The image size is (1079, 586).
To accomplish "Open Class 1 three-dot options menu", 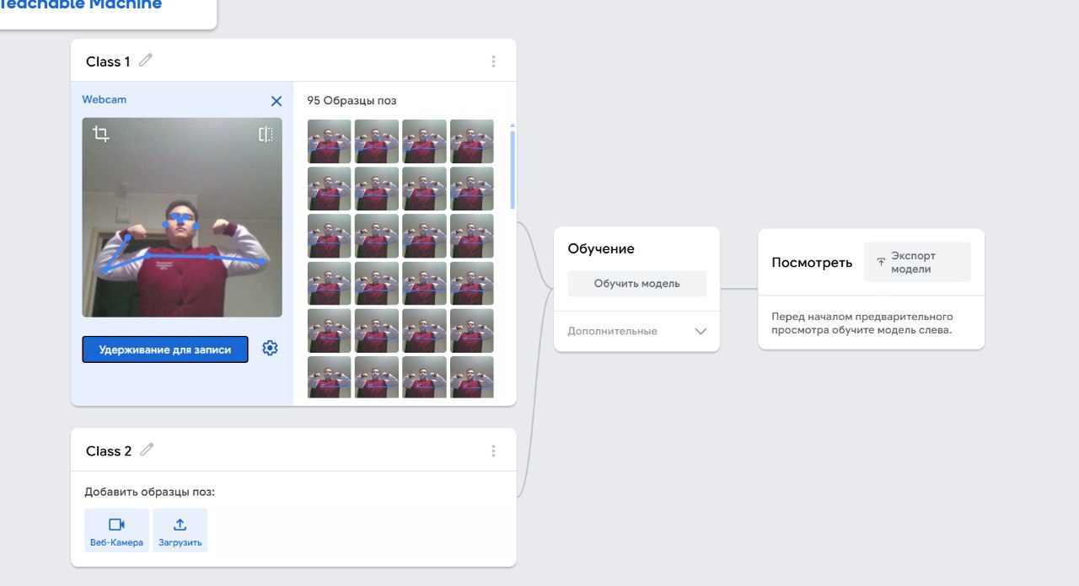I will pyautogui.click(x=493, y=61).
